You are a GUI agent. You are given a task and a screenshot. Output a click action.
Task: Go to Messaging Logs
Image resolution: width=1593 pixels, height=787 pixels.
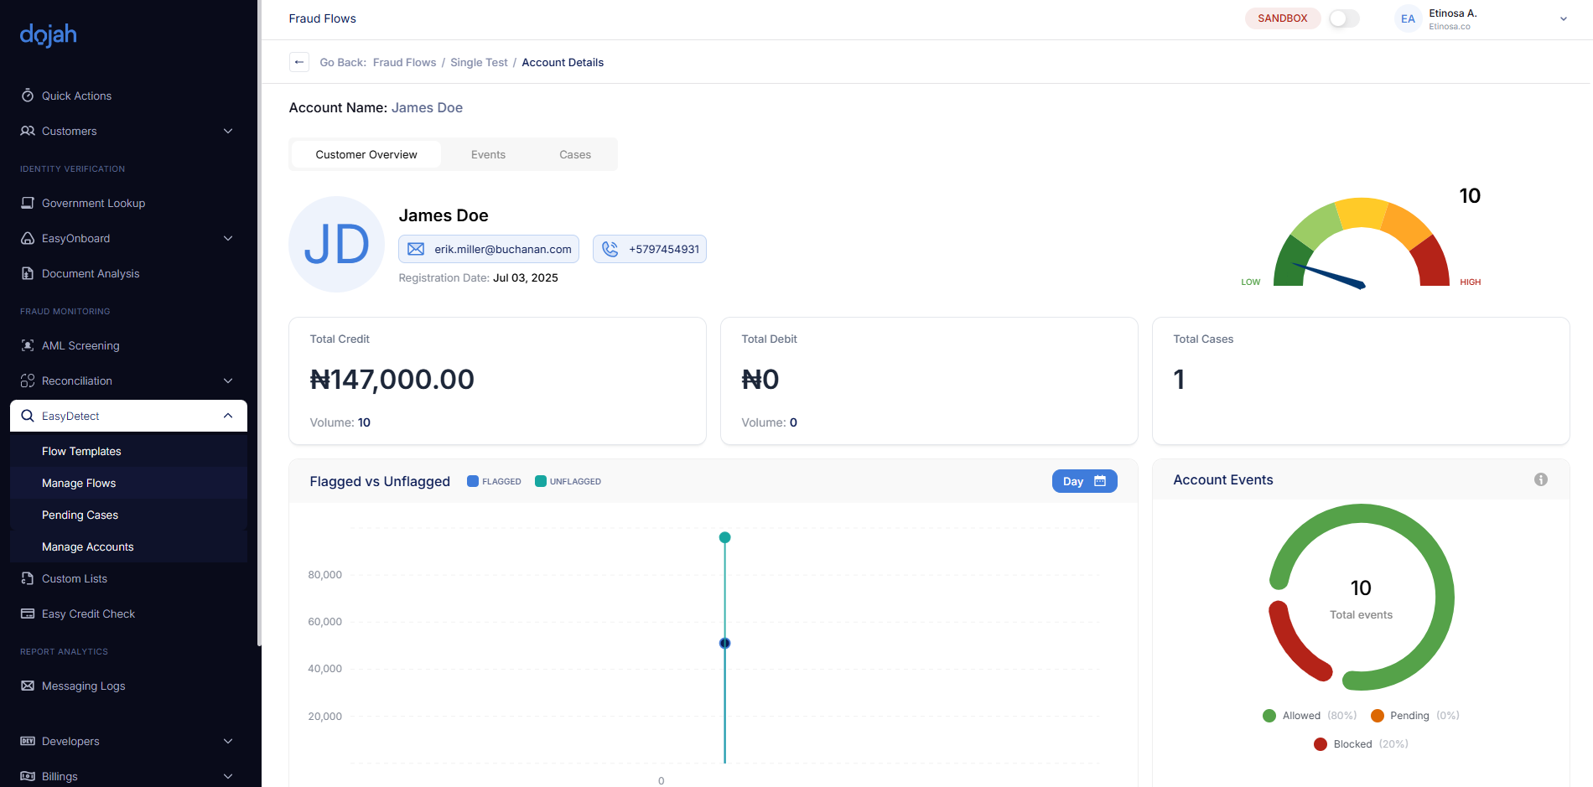(x=83, y=686)
